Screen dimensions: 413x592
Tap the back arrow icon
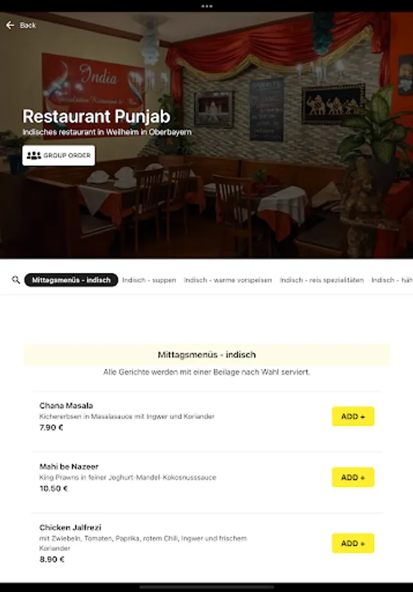pyautogui.click(x=10, y=25)
